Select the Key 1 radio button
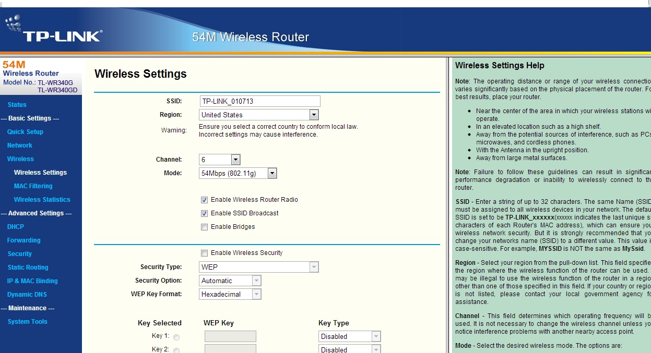The image size is (651, 353). point(176,337)
